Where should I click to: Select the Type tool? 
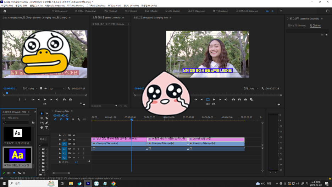[x=46, y=127]
